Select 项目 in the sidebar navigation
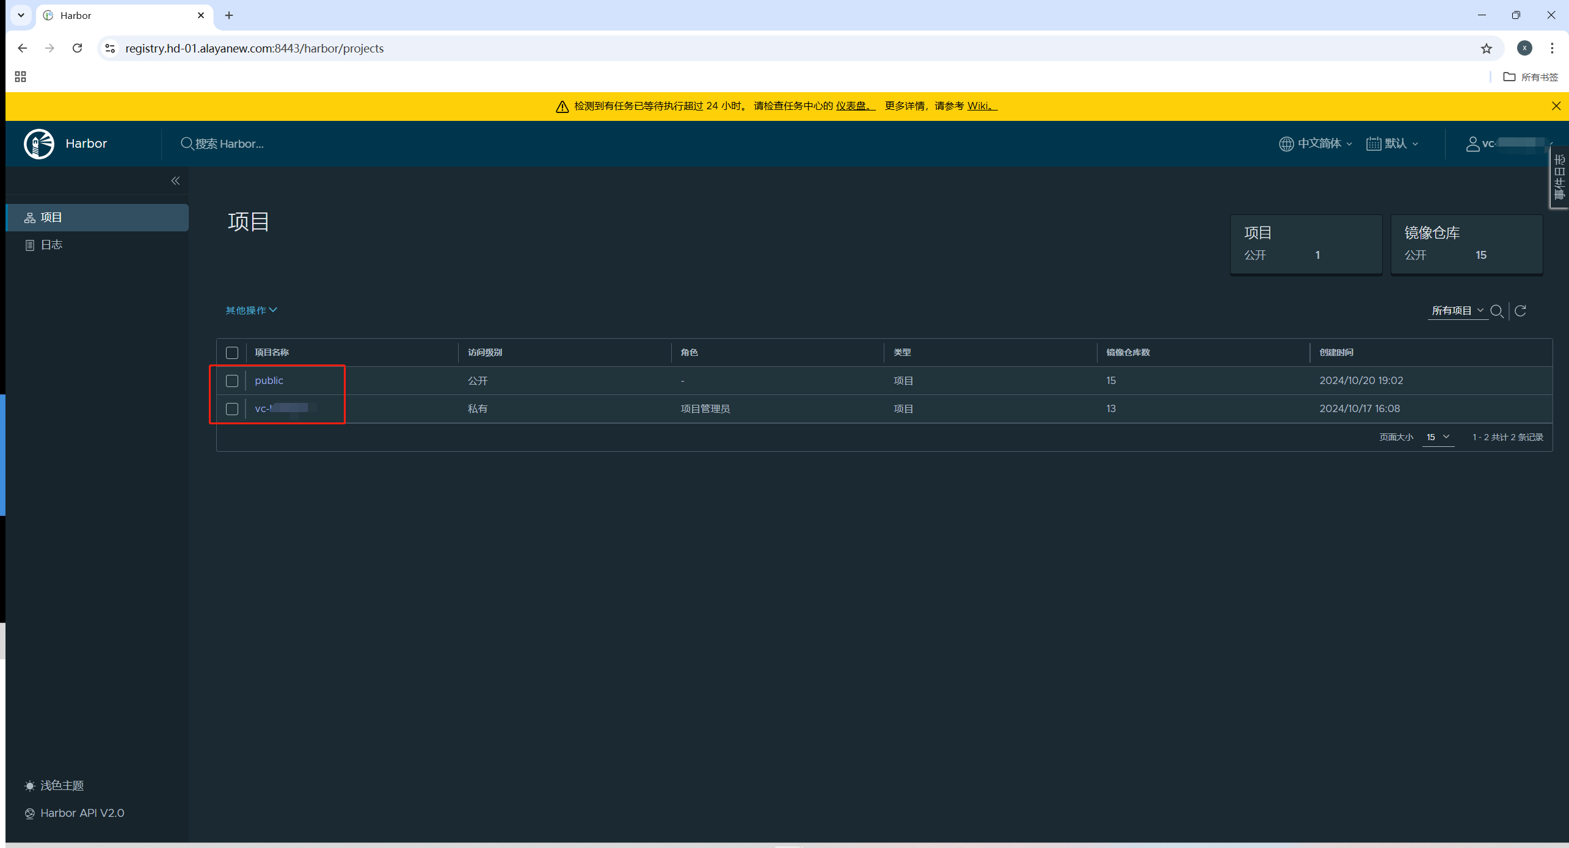Image resolution: width=1569 pixels, height=848 pixels. point(51,217)
